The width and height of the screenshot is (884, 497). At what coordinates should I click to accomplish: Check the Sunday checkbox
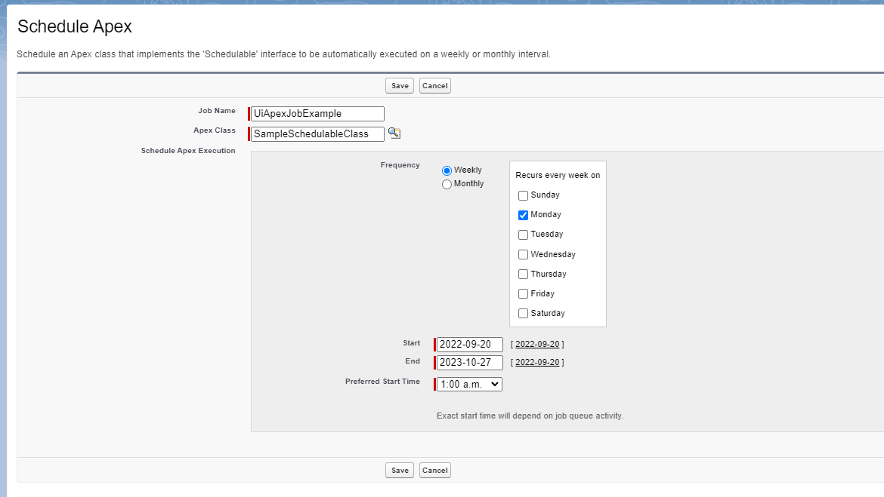[x=523, y=195]
